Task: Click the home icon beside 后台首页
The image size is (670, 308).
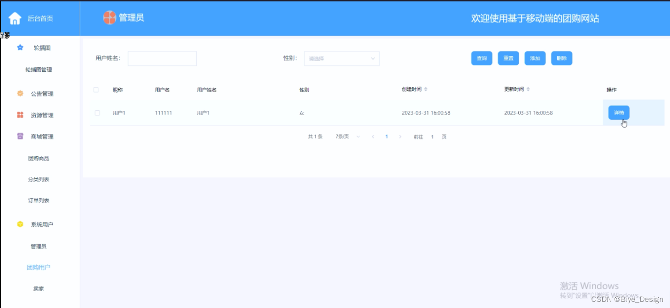Action: 15,18
